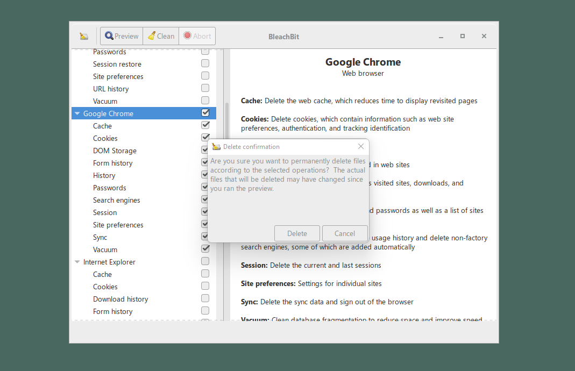
Task: Minimize the BleachBit window
Action: (441, 37)
